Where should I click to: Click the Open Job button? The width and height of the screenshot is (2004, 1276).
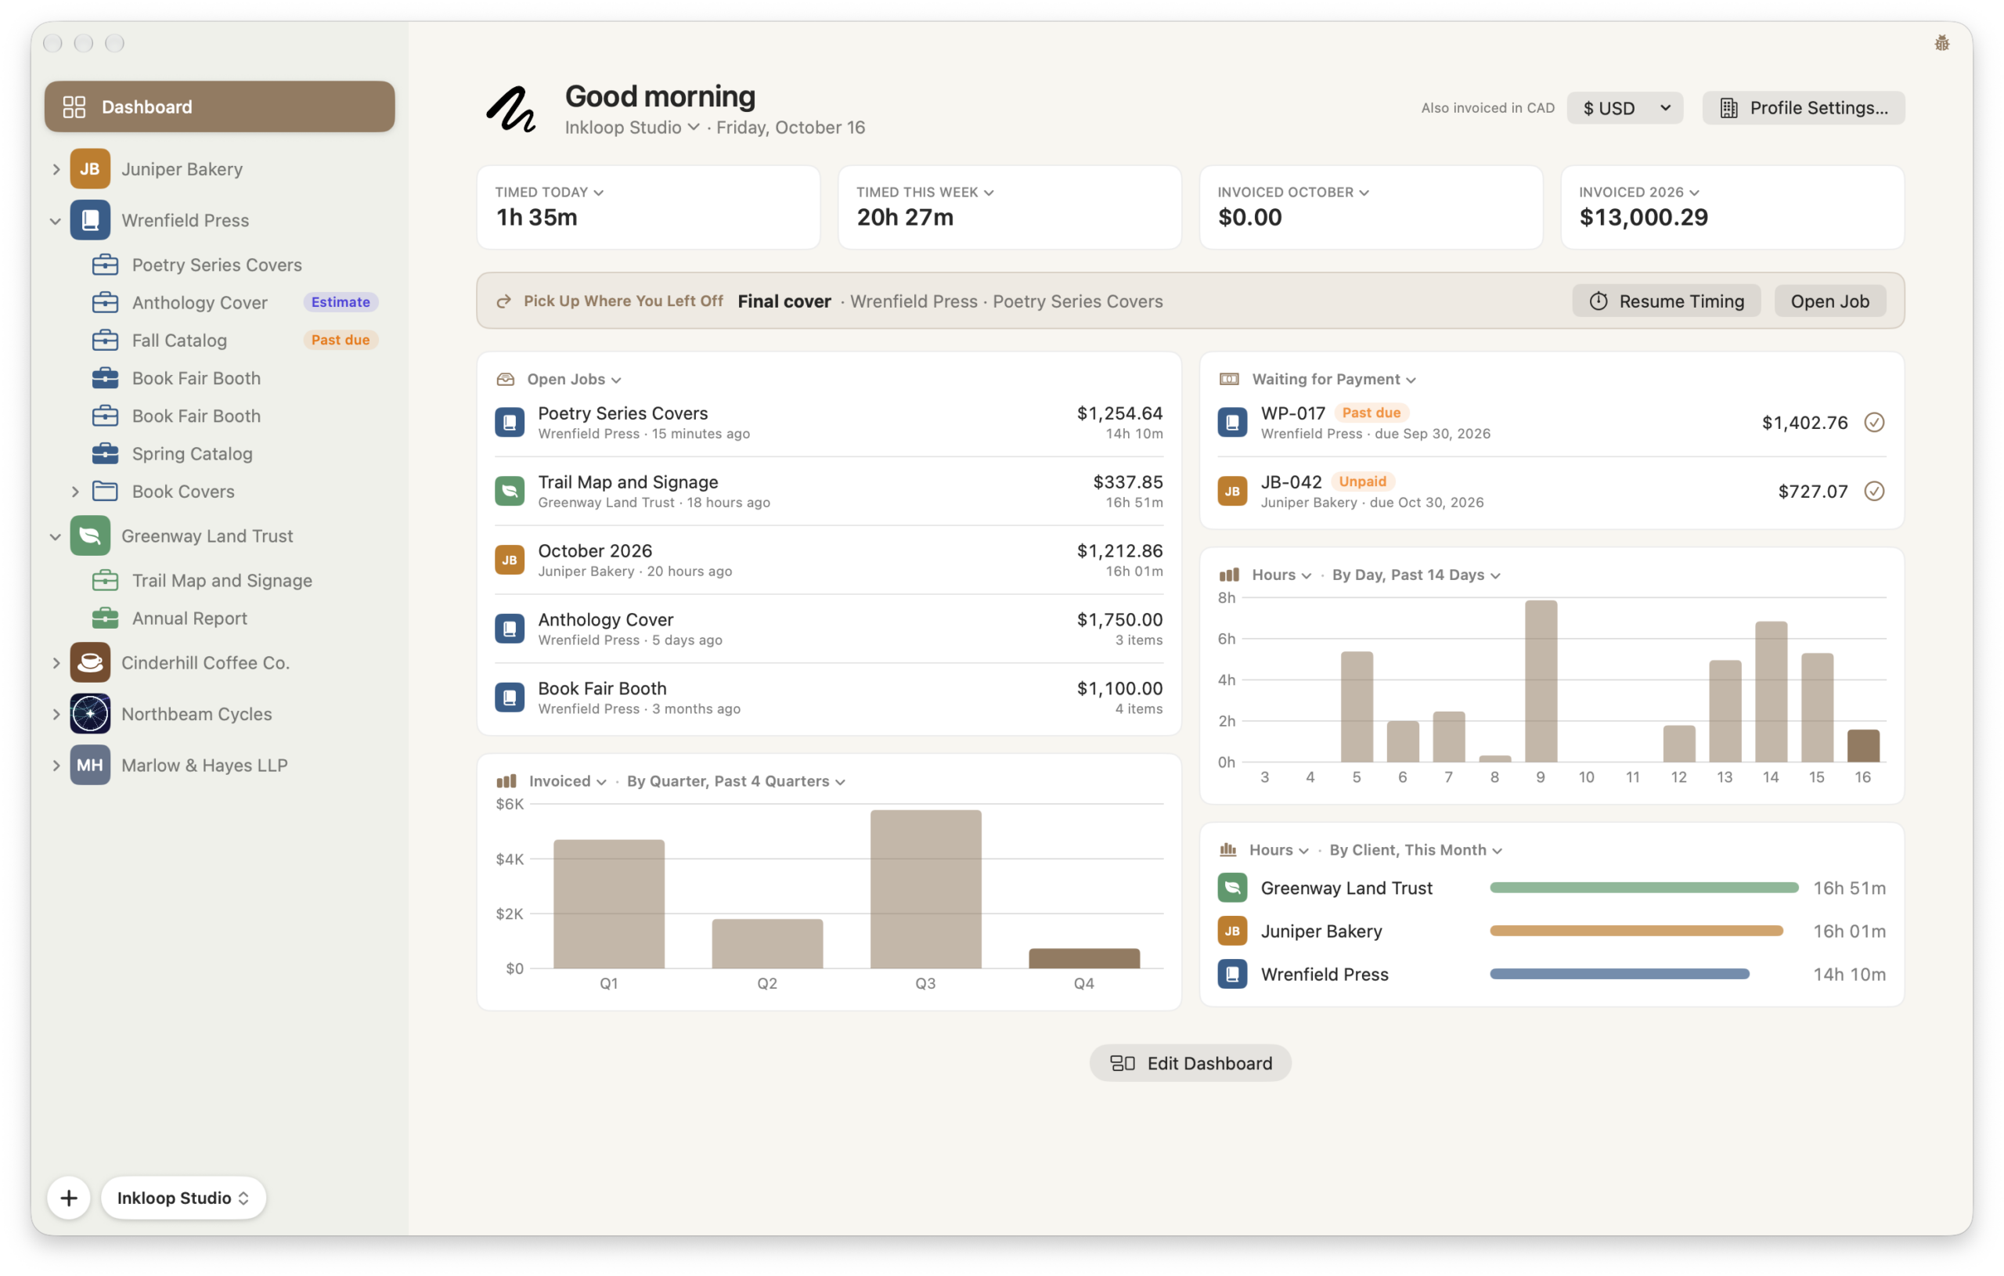[x=1830, y=301]
